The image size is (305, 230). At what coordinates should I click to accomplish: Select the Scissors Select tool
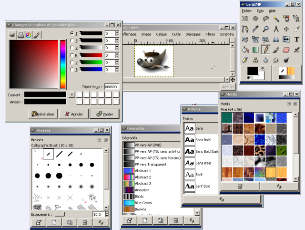[x=296, y=19]
